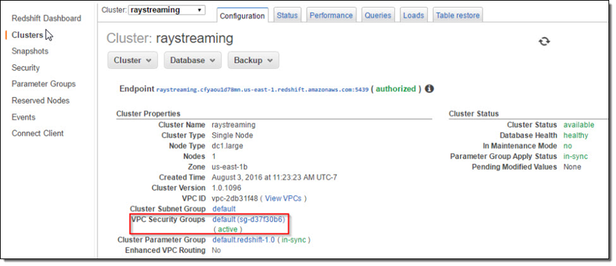Go to Redshift Dashboard
Image resolution: width=616 pixels, height=266 pixels.
click(x=47, y=18)
